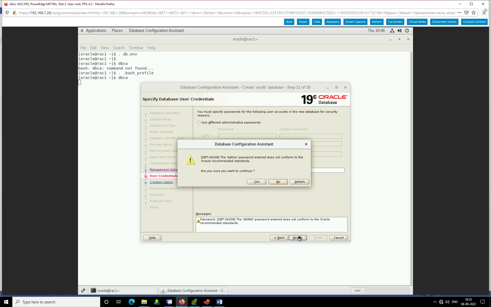491x307 pixels.
Task: Open the terminal Search menu
Action: 119,48
